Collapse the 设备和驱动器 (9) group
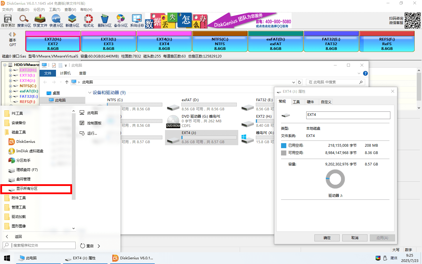 pos(90,93)
